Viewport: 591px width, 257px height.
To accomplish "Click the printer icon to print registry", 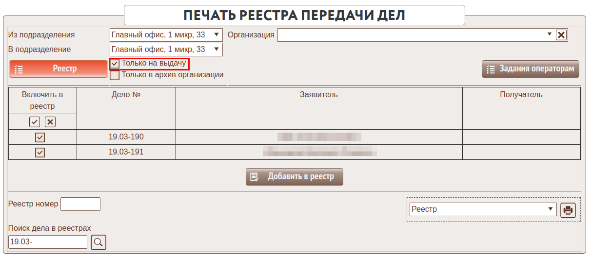I will [568, 210].
